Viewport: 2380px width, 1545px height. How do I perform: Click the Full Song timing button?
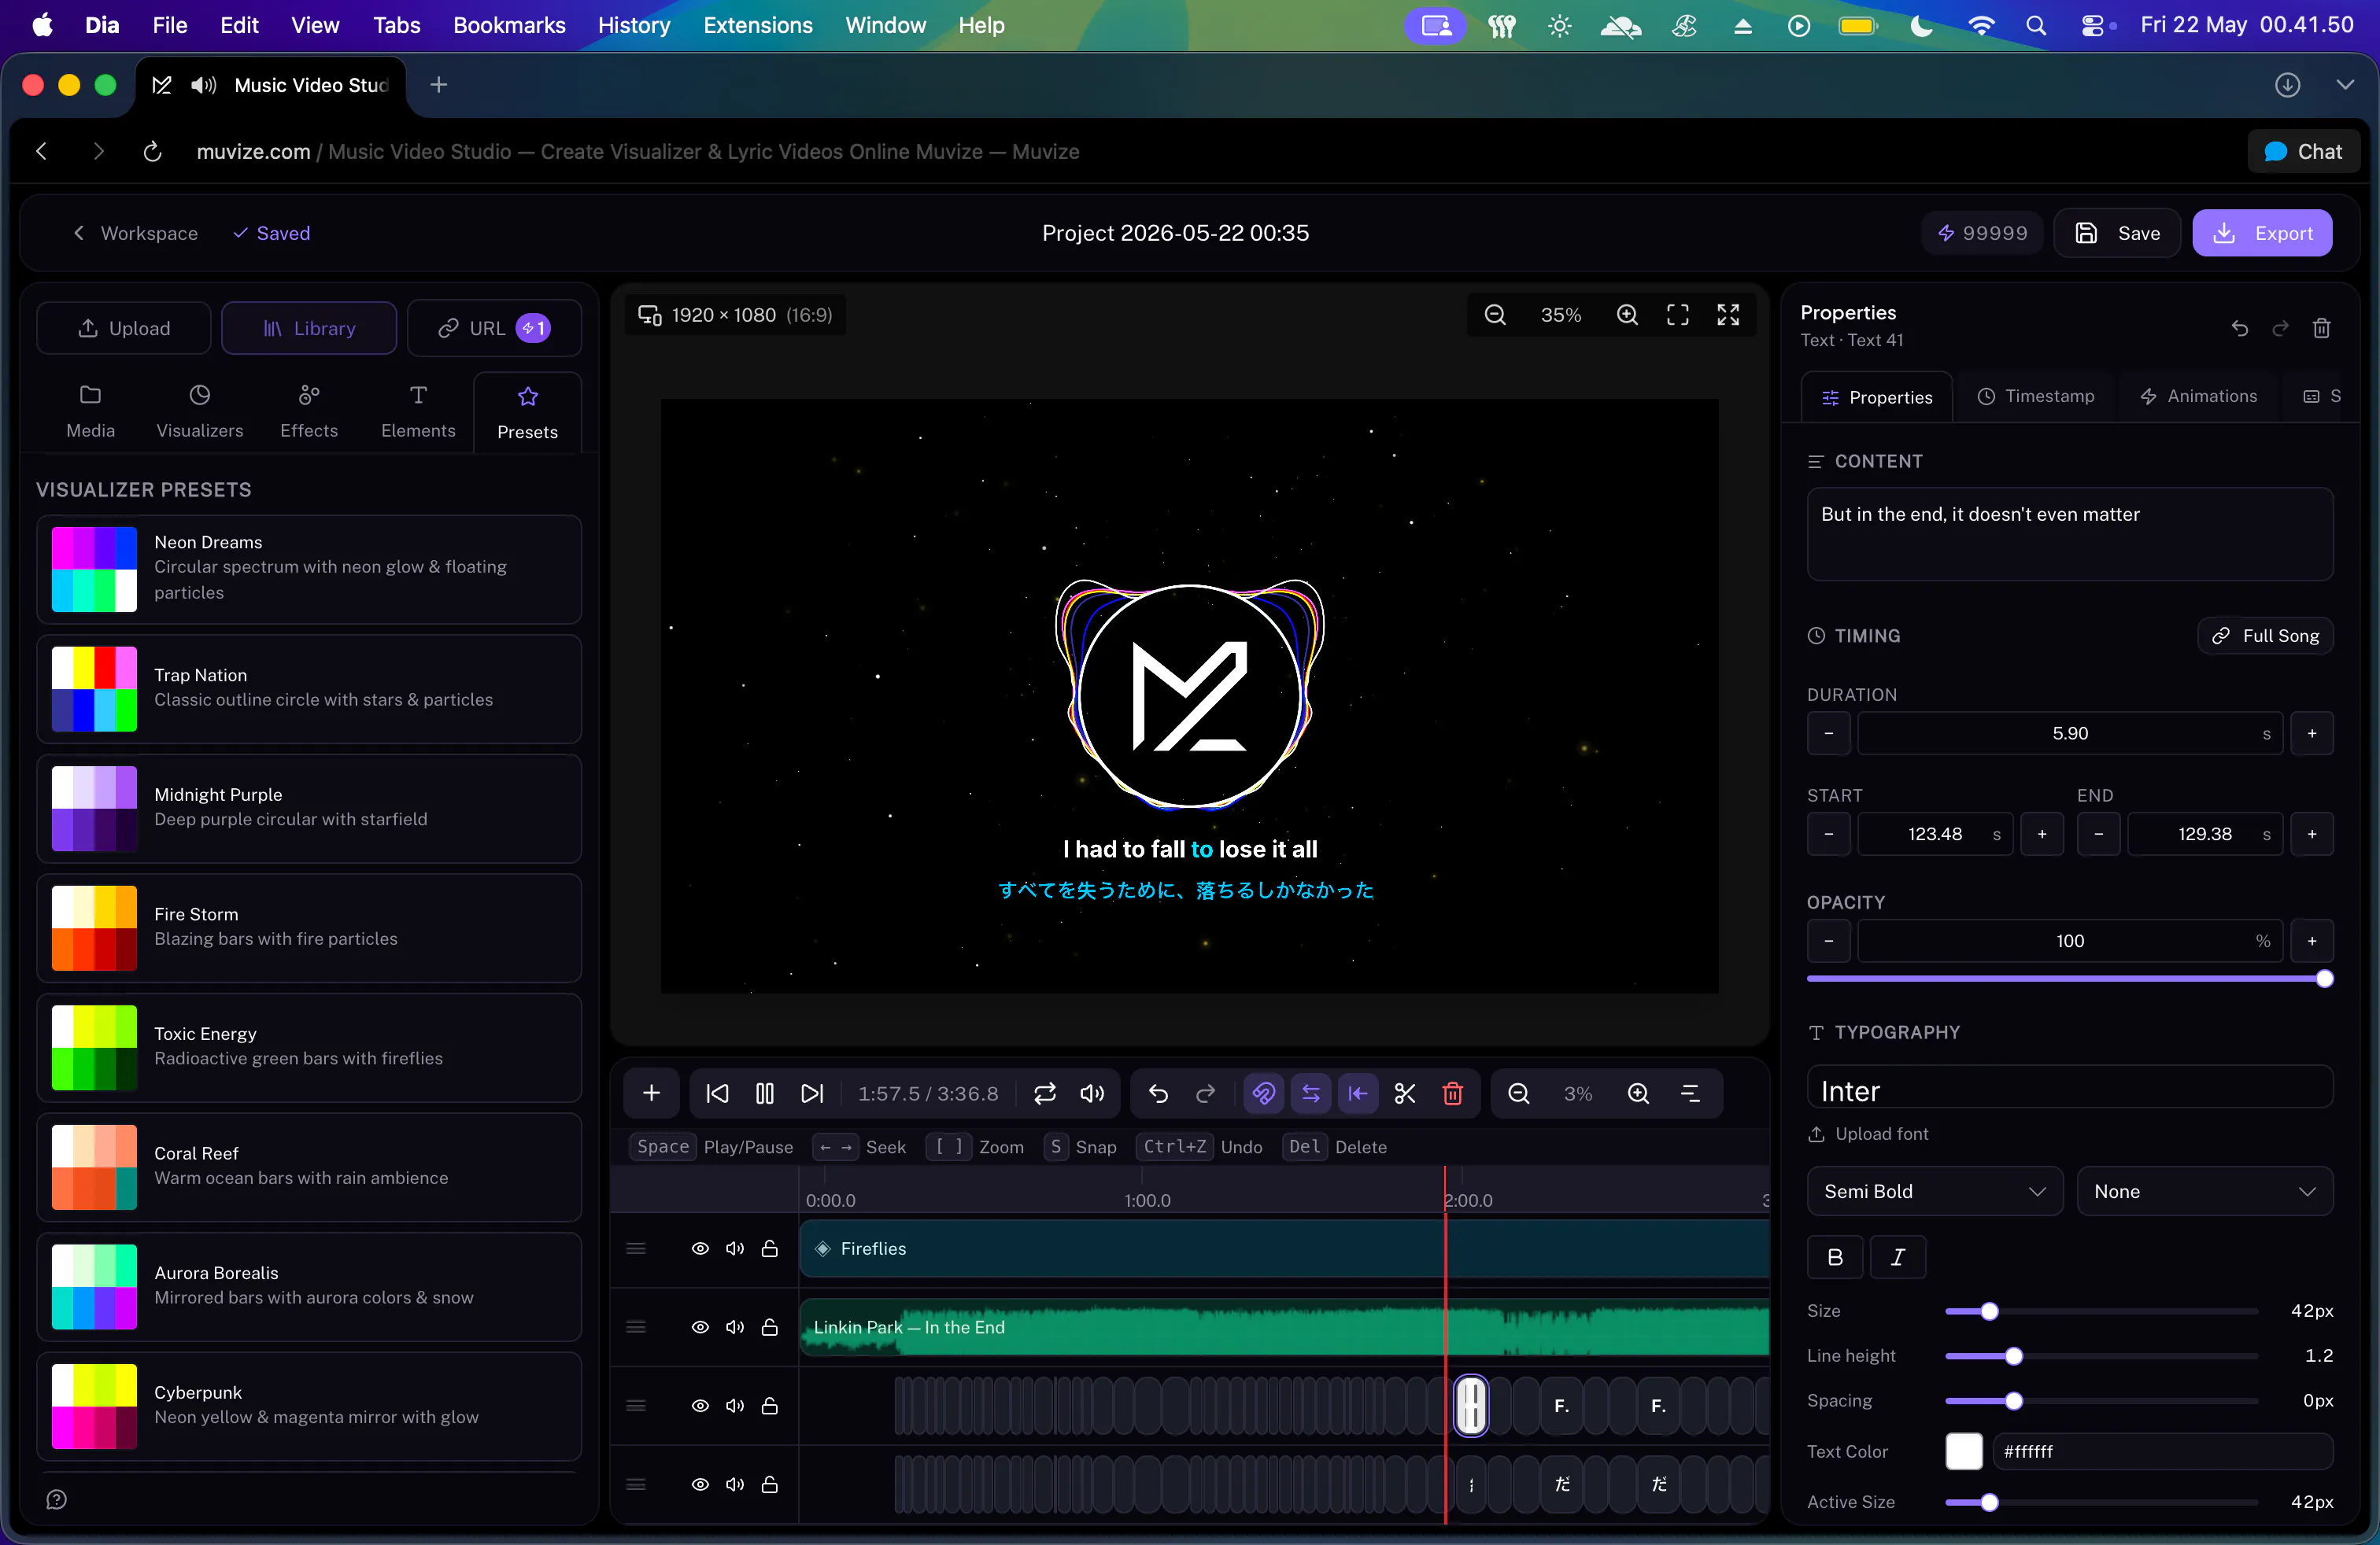pyautogui.click(x=2264, y=636)
